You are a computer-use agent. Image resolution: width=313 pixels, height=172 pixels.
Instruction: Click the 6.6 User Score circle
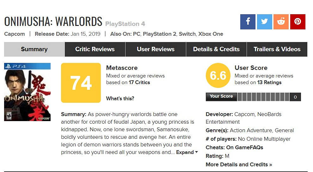[x=218, y=75]
